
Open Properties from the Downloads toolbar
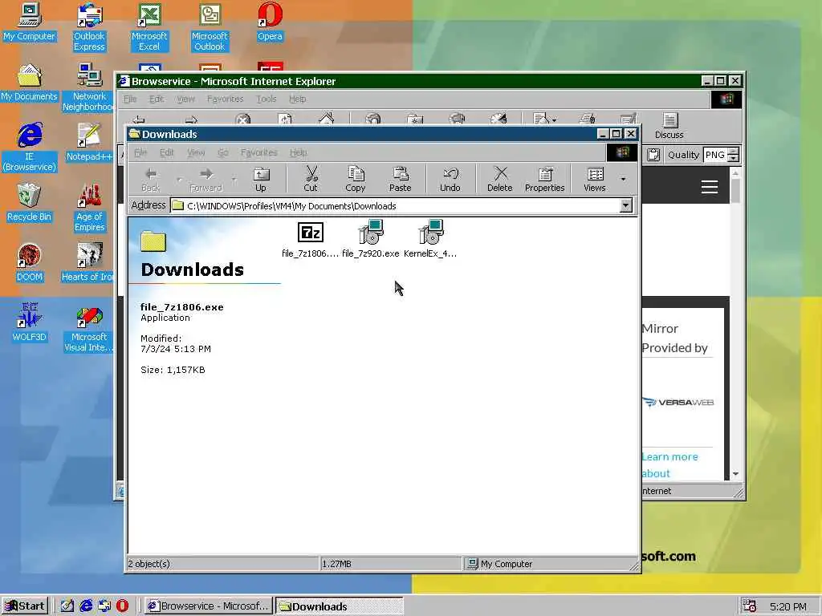545,179
